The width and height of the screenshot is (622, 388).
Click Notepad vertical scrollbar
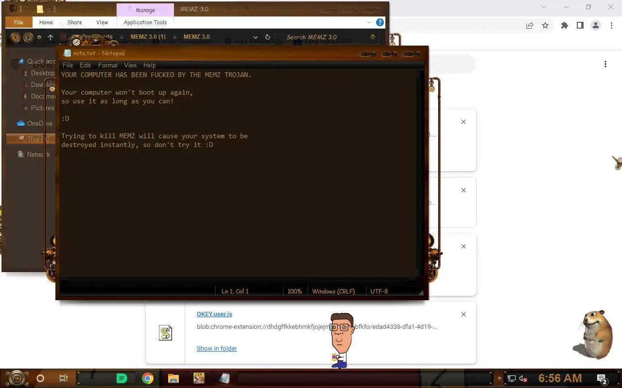[x=420, y=175]
